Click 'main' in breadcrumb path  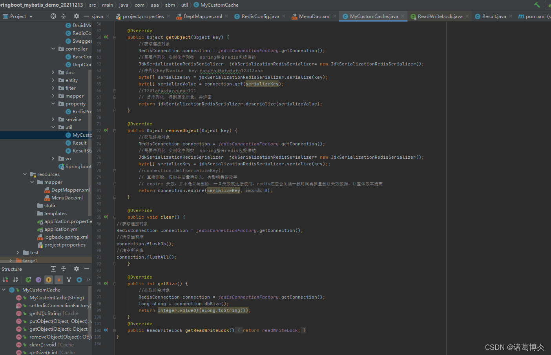point(108,5)
